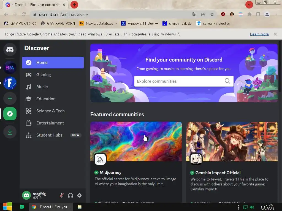Click the Download Apps arrow icon
The width and height of the screenshot is (282, 211).
tap(10, 132)
